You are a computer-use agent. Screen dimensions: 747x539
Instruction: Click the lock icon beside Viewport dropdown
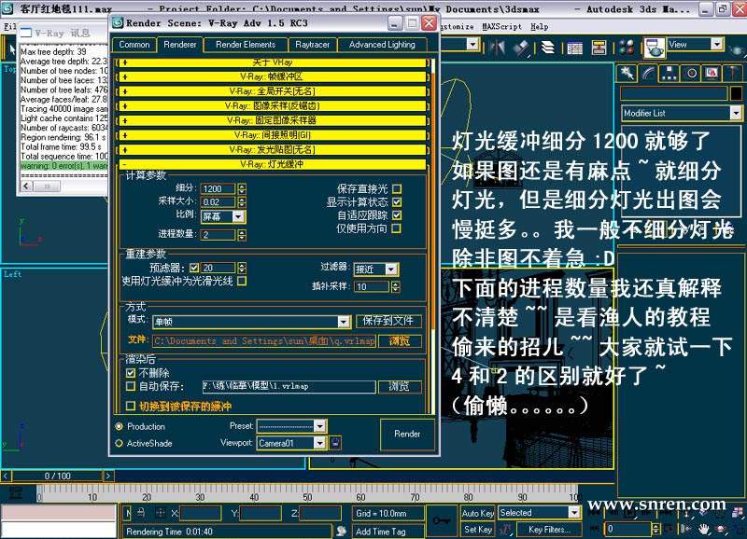(335, 442)
